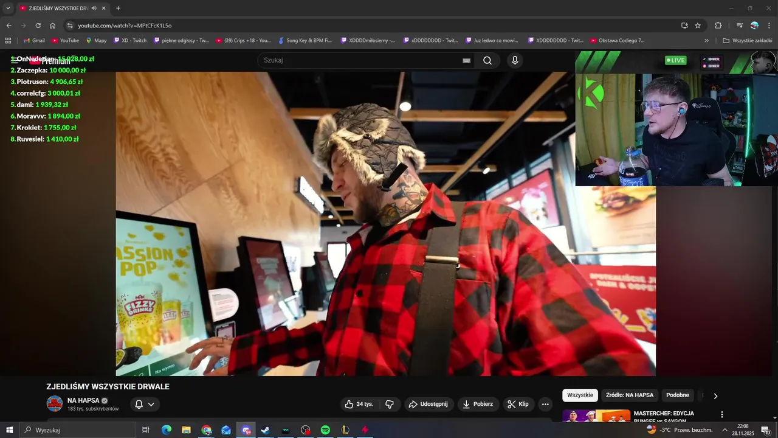
Task: Click the Pobierz download button
Action: (x=478, y=404)
